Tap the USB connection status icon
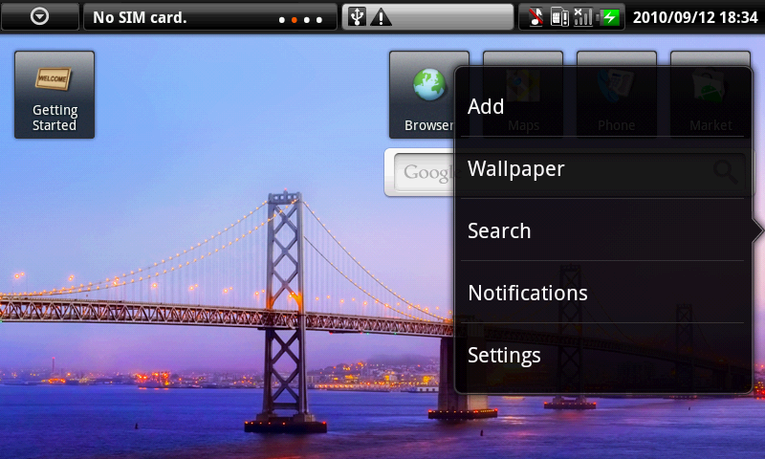 click(357, 17)
